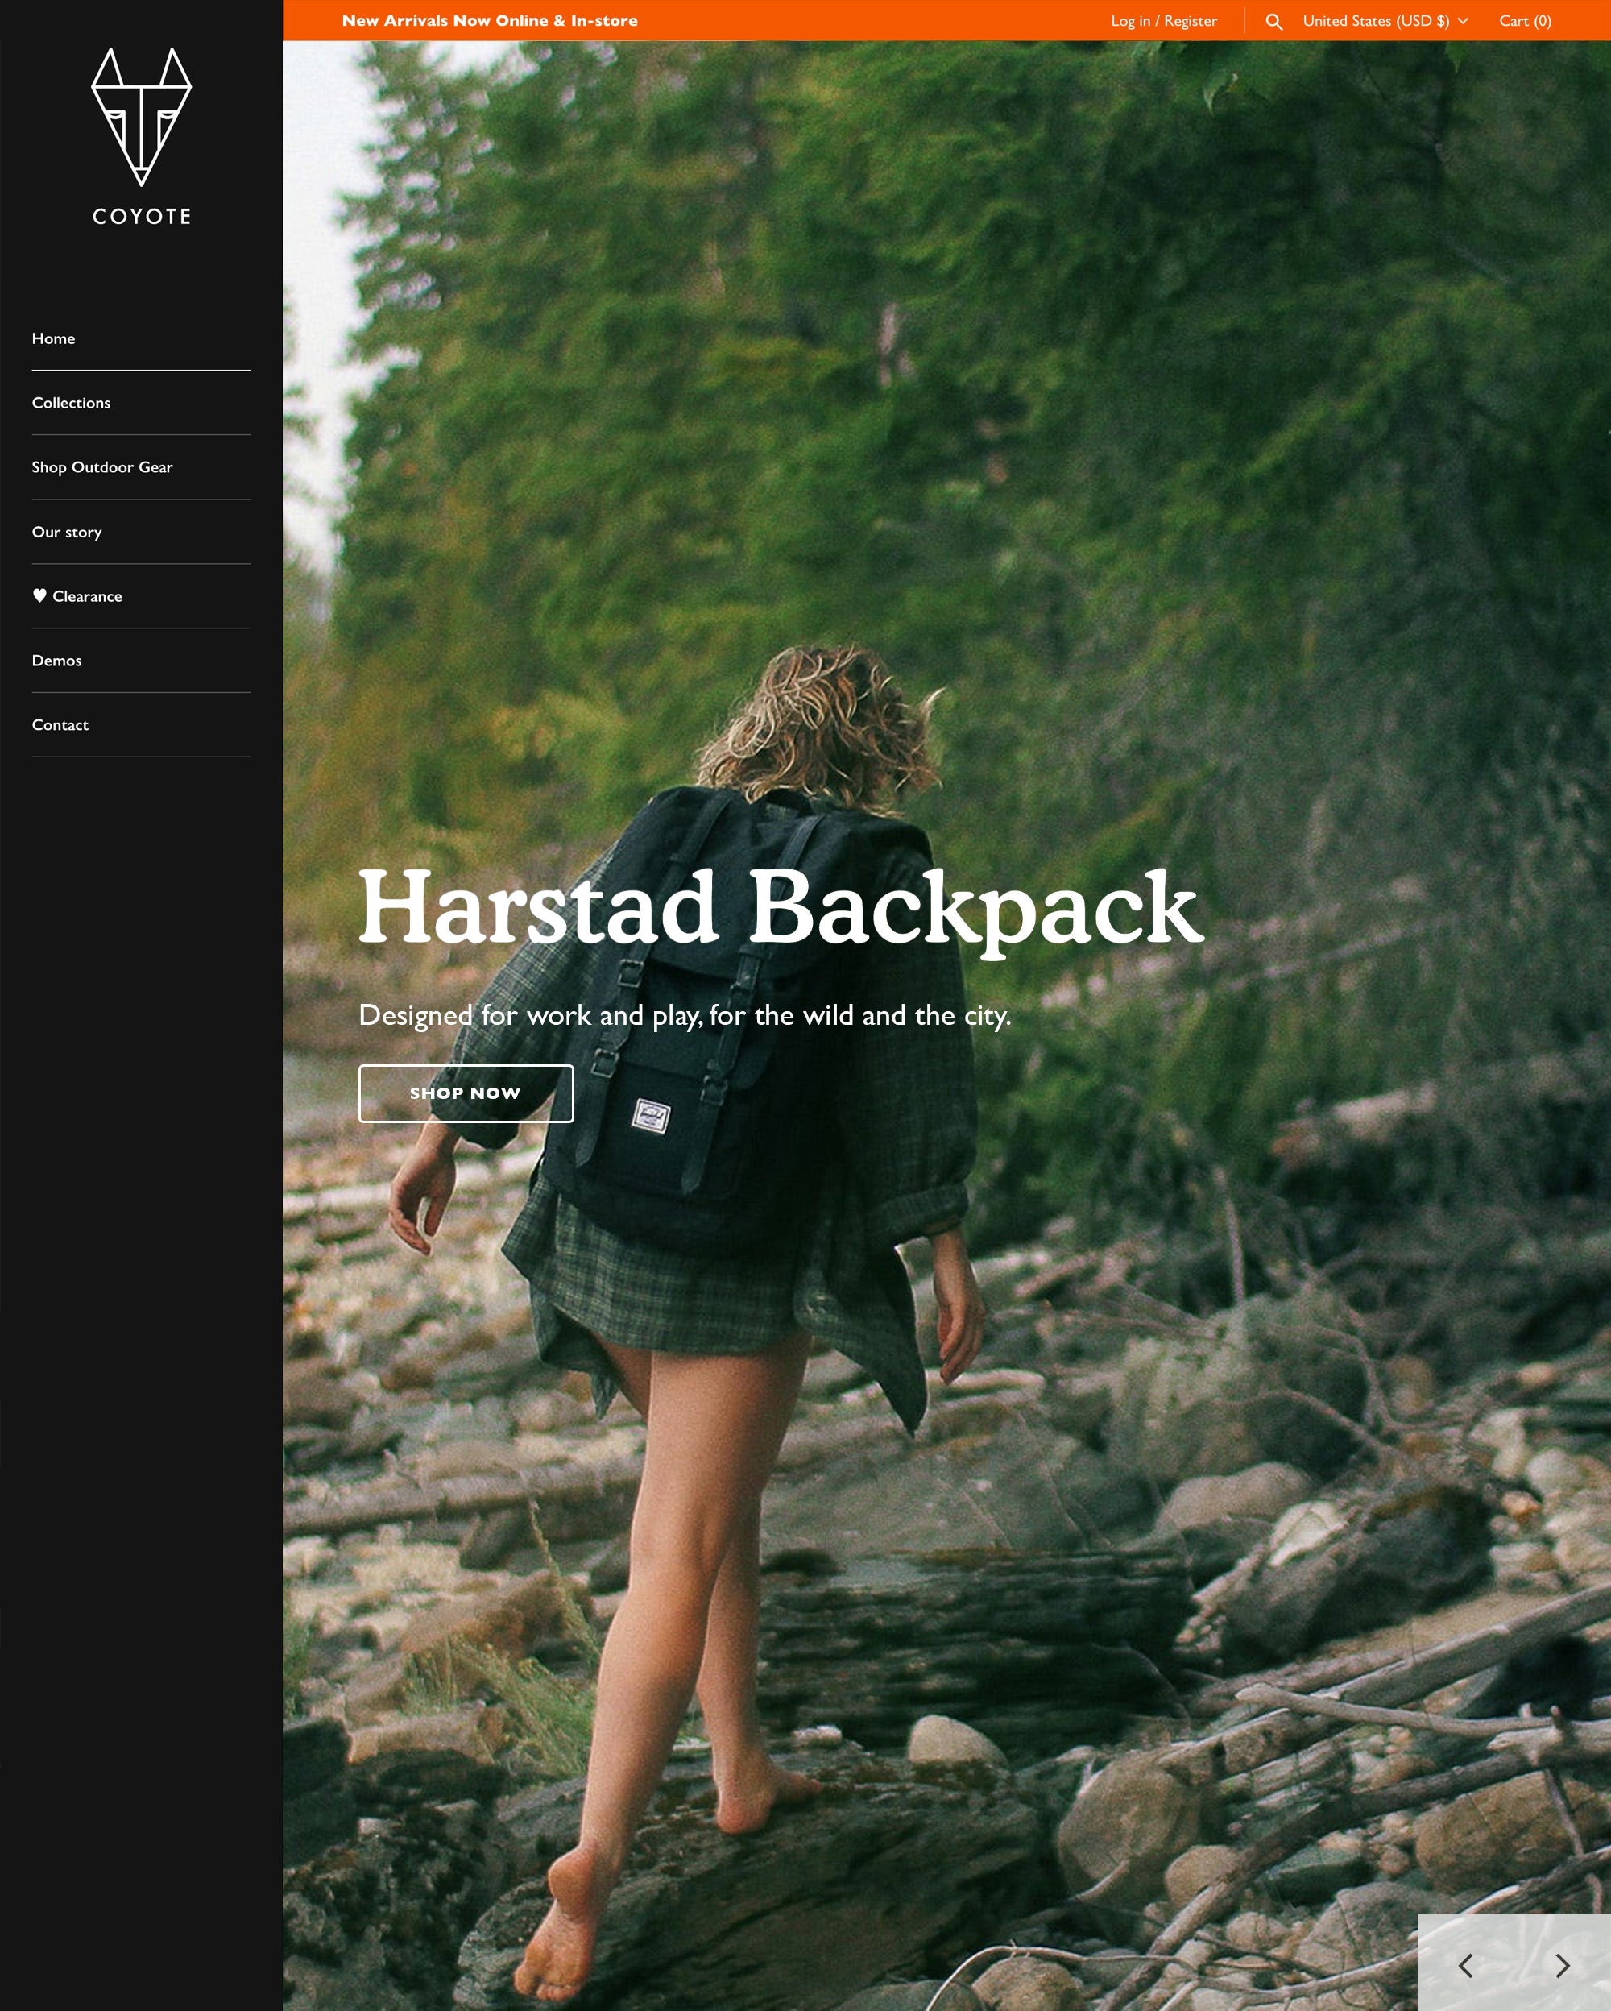
Task: Open the United States (USD $) dropdown
Action: [1377, 19]
